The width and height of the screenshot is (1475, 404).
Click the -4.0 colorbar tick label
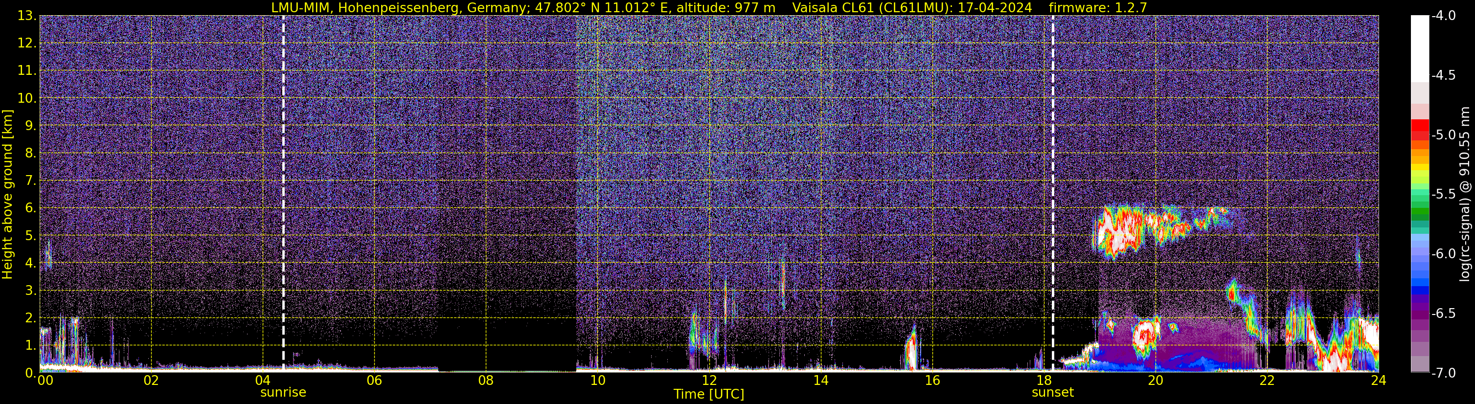(x=1444, y=16)
